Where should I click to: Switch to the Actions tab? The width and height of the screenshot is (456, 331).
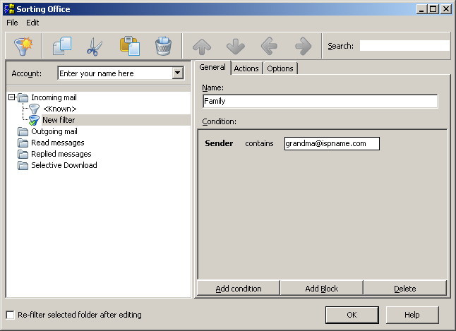click(246, 68)
